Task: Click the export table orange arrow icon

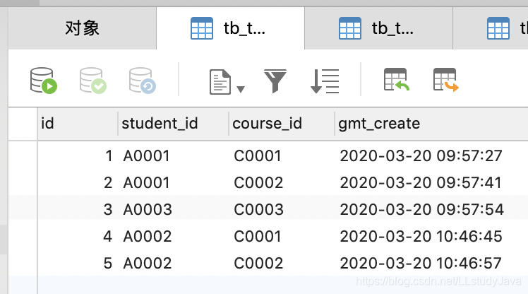Action: [x=446, y=80]
